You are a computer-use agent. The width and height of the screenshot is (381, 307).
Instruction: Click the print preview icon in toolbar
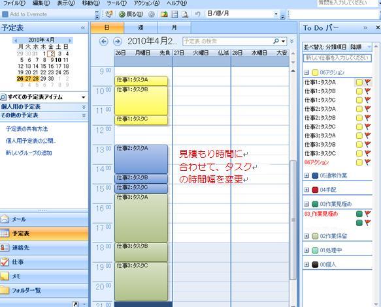(185, 14)
